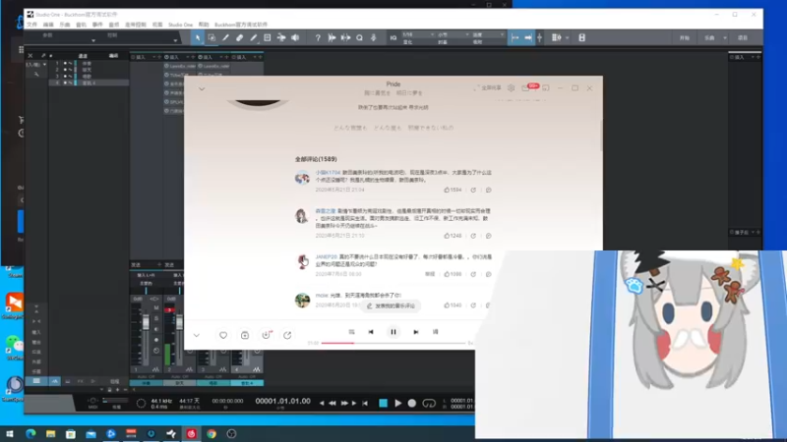Click the 开始 button at top right
Image resolution: width=787 pixels, height=442 pixels.
tap(685, 38)
